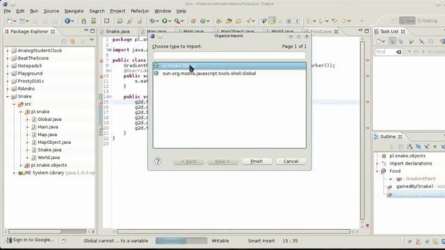
Task: Click Previous Annotation toolbar arrow
Action: coord(321,21)
